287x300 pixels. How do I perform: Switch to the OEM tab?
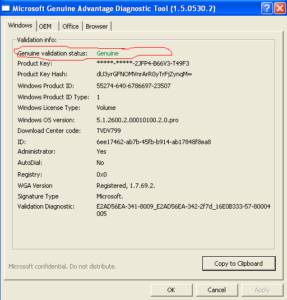tap(48, 26)
